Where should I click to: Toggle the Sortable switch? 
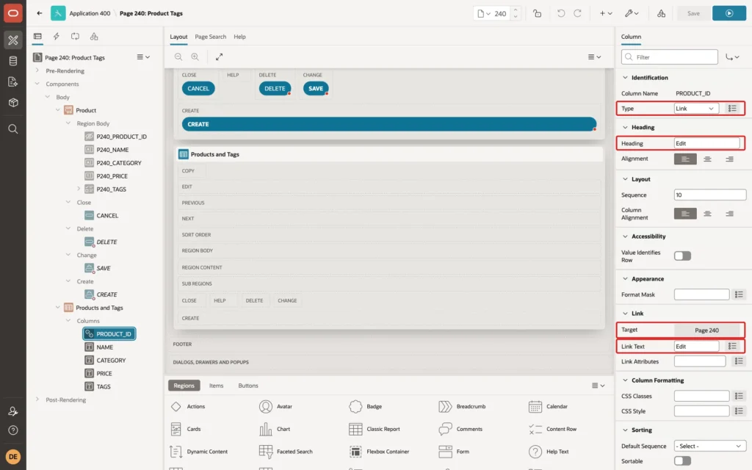(682, 461)
